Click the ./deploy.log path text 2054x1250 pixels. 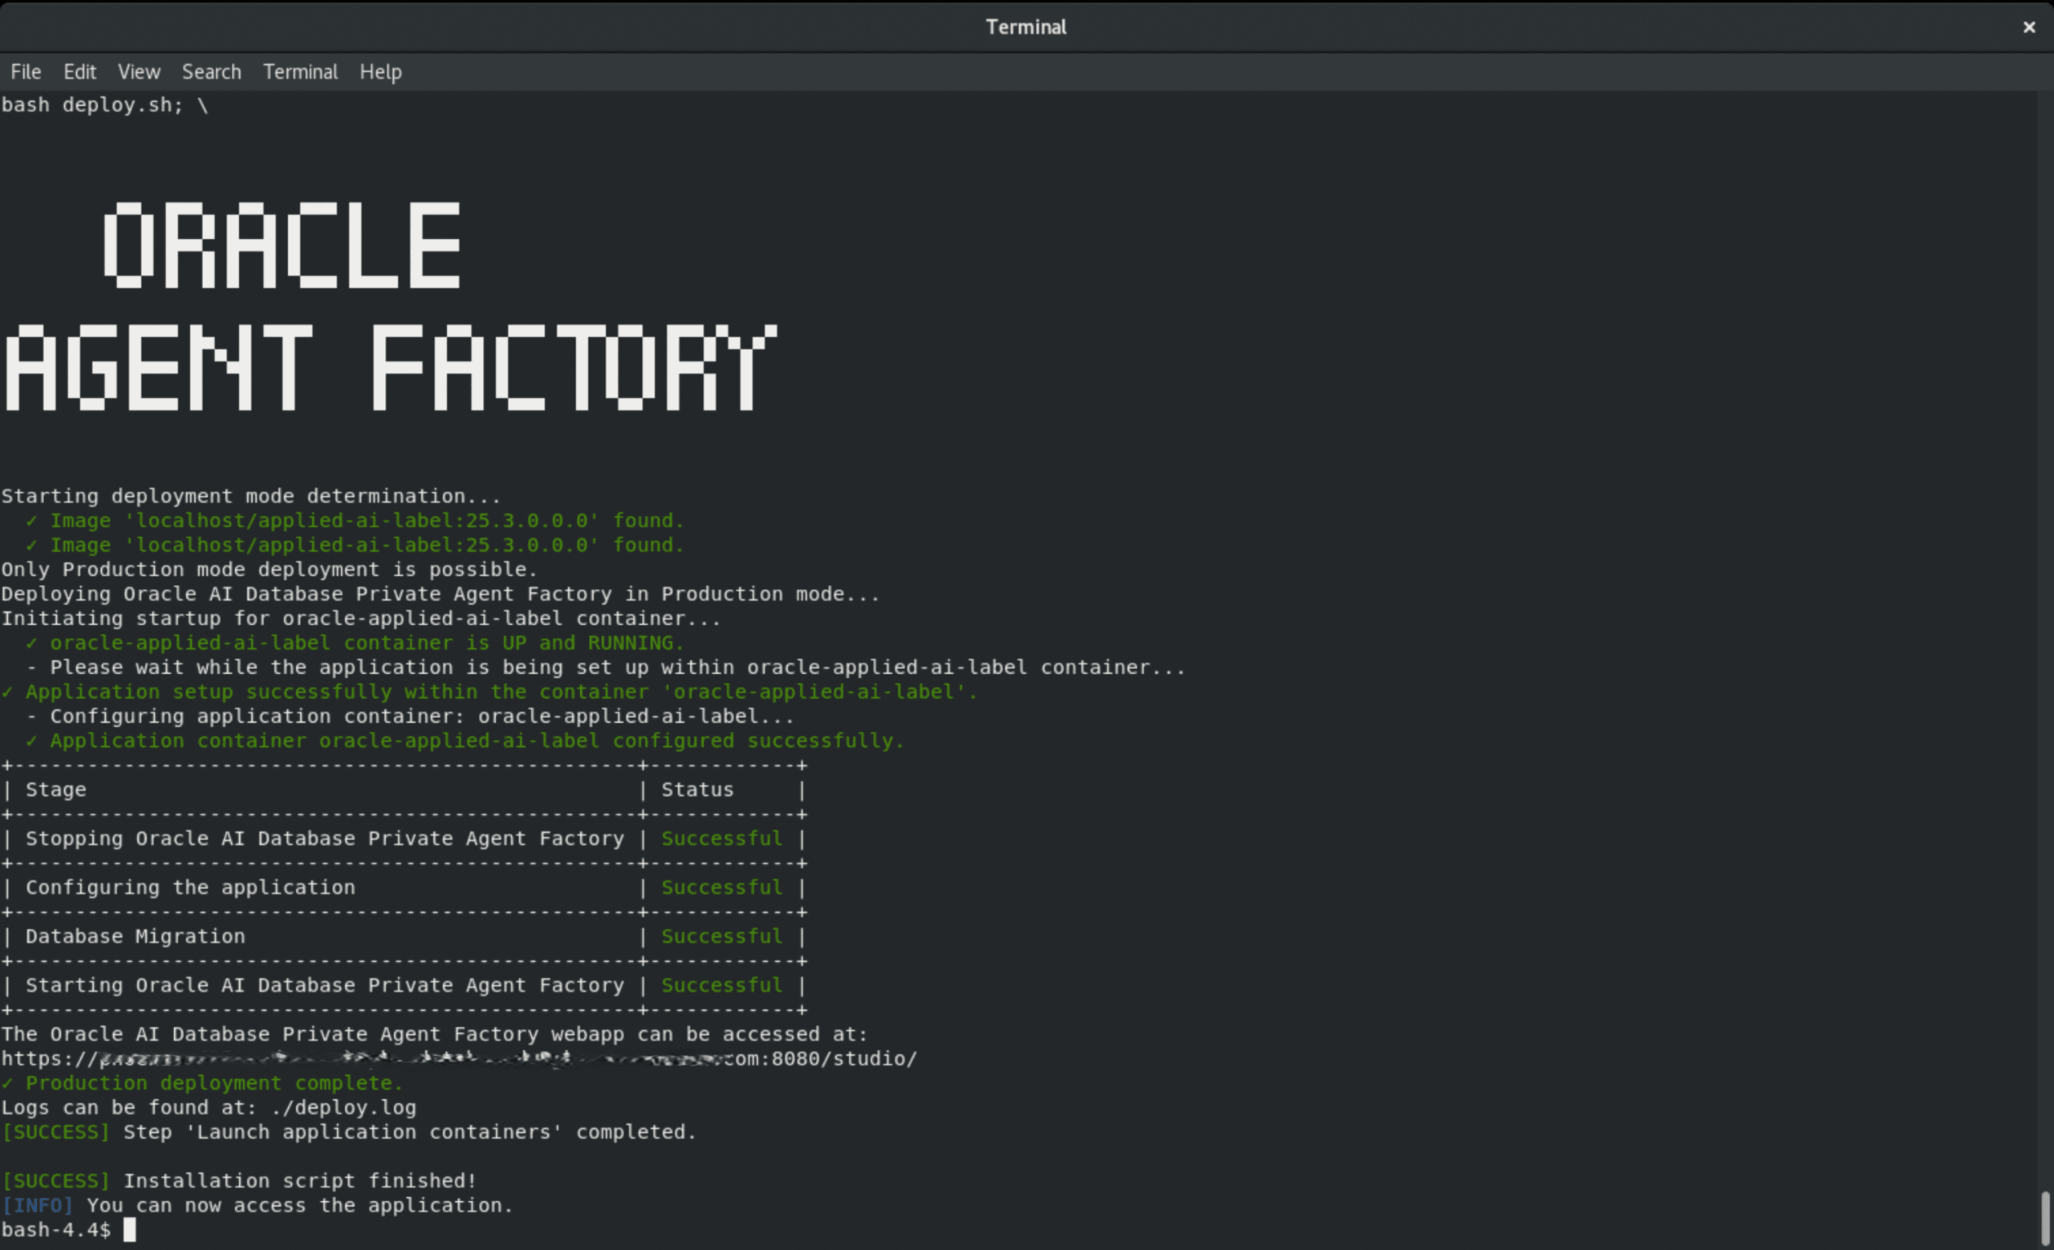[343, 1108]
